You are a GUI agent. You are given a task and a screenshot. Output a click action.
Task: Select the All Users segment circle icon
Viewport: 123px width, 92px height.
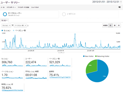pos(5,14)
